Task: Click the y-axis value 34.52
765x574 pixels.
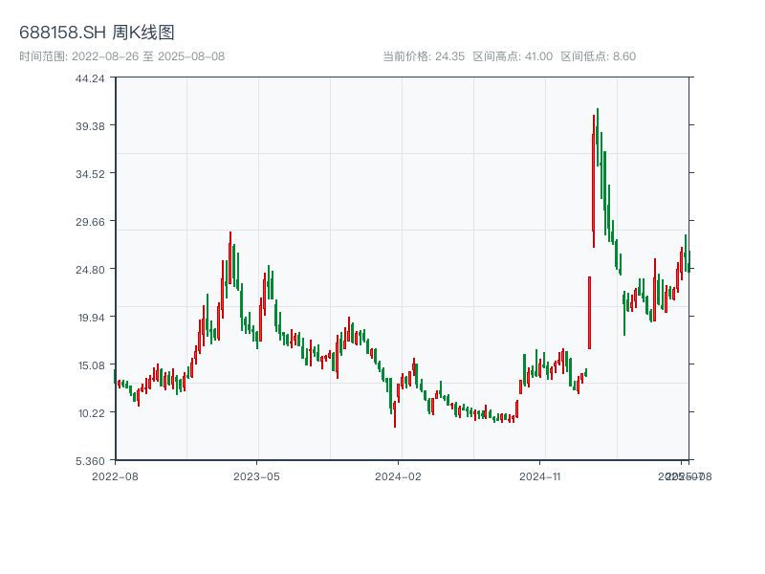Action: click(x=90, y=174)
